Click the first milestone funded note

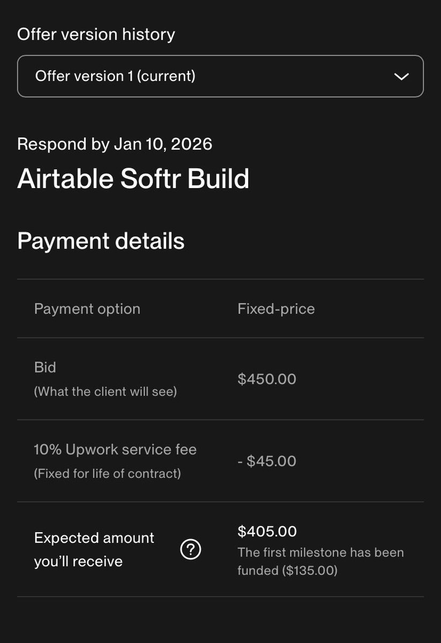[x=320, y=552]
